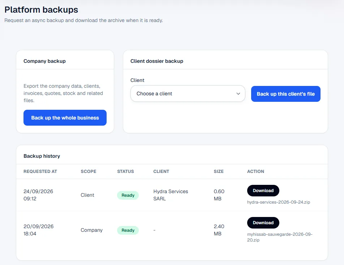Click the Company backup card title
344x265 pixels.
[x=44, y=61]
